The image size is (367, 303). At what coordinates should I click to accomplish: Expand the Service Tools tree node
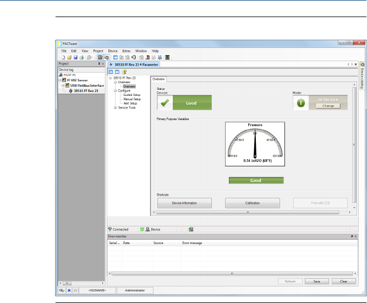click(x=116, y=107)
